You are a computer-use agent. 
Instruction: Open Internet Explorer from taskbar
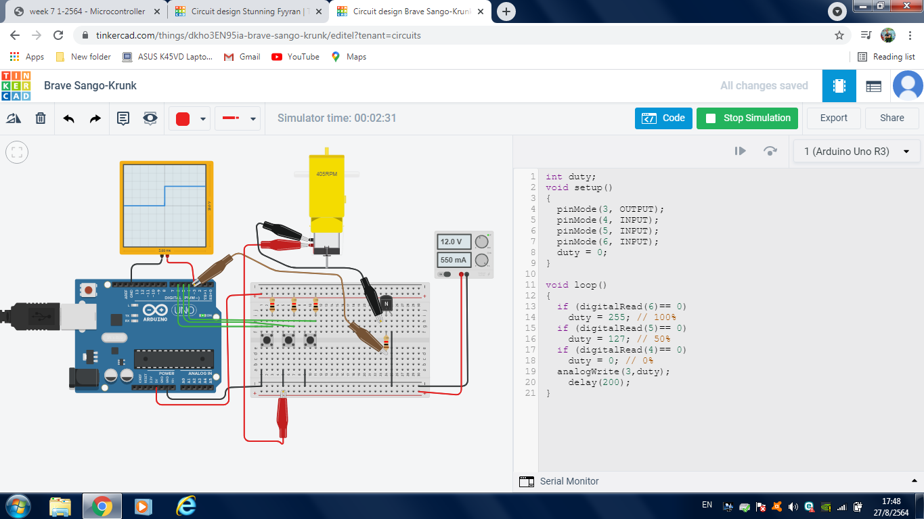click(185, 505)
